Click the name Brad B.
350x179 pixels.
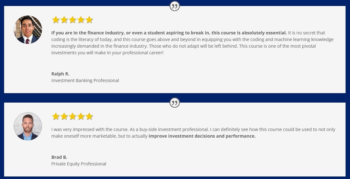point(59,157)
